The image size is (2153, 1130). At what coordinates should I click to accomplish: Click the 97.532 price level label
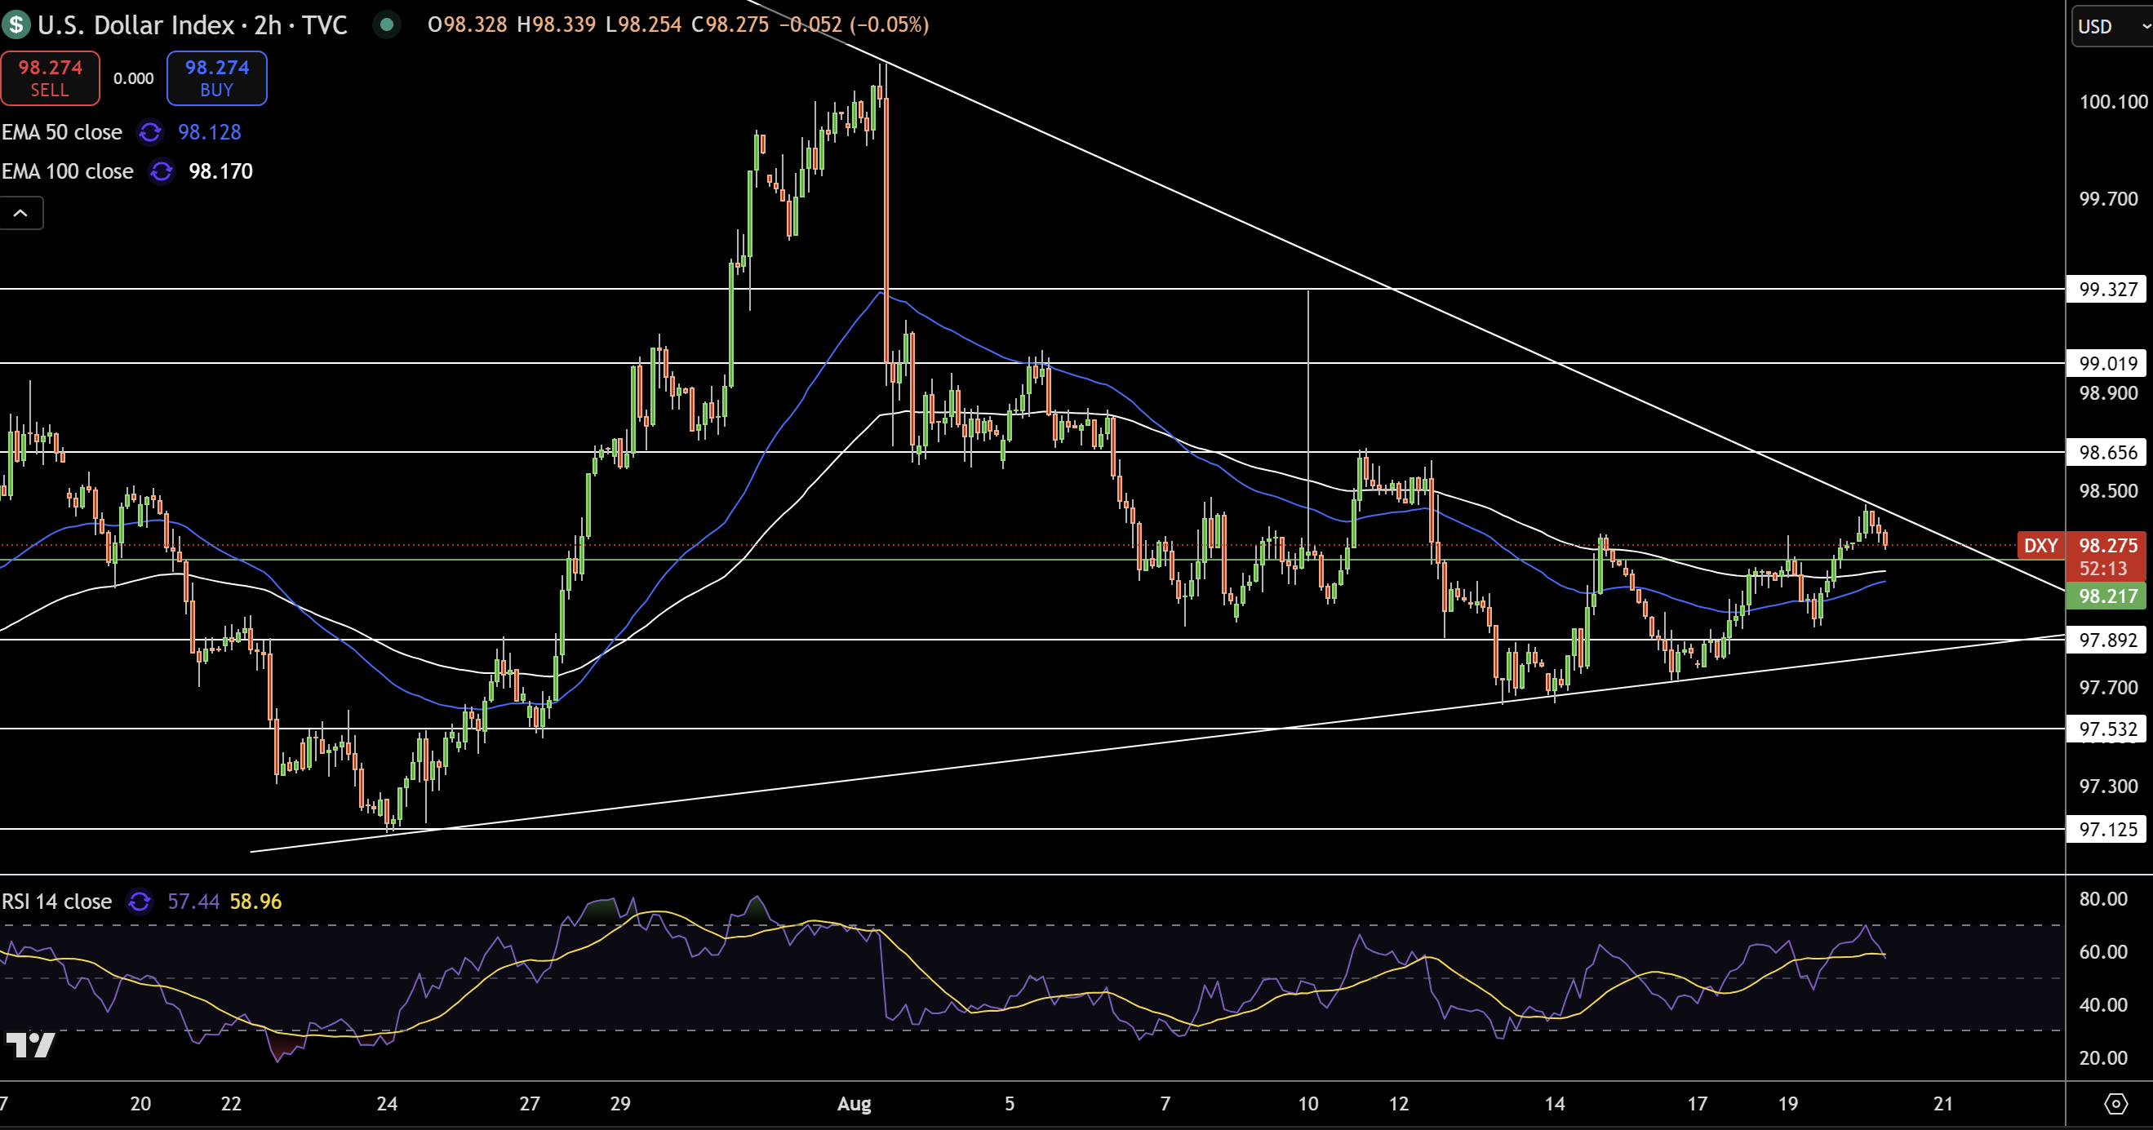(x=2108, y=729)
